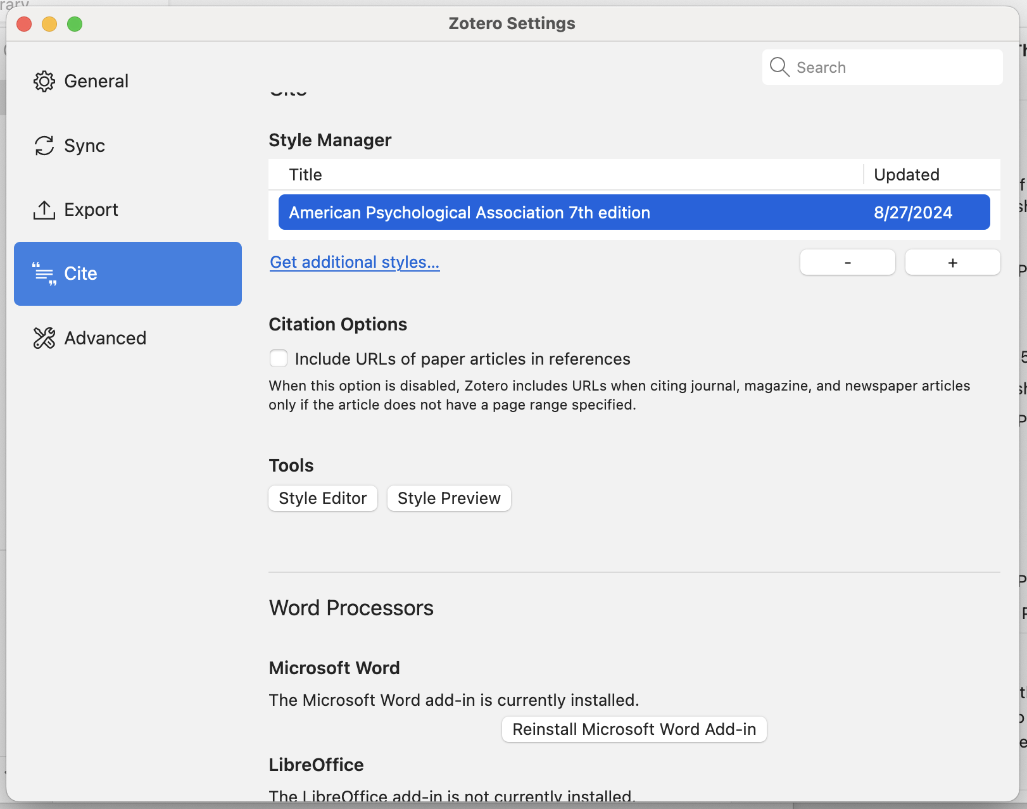
Task: Reinstall the Microsoft Word Add-in
Action: tap(634, 729)
